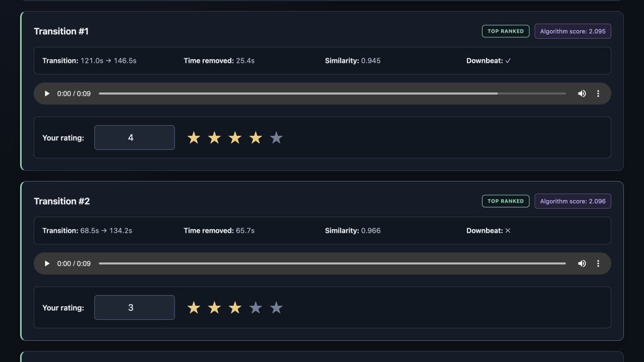Rate Transition #2 five stars
The image size is (644, 362).
[276, 308]
